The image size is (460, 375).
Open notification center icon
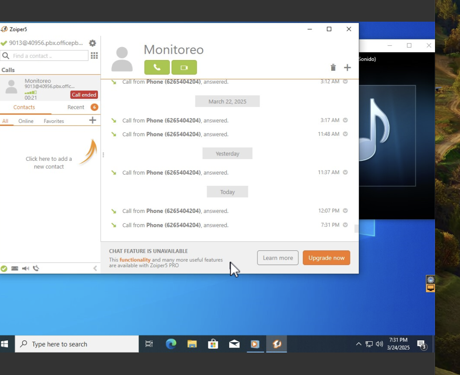pyautogui.click(x=422, y=345)
